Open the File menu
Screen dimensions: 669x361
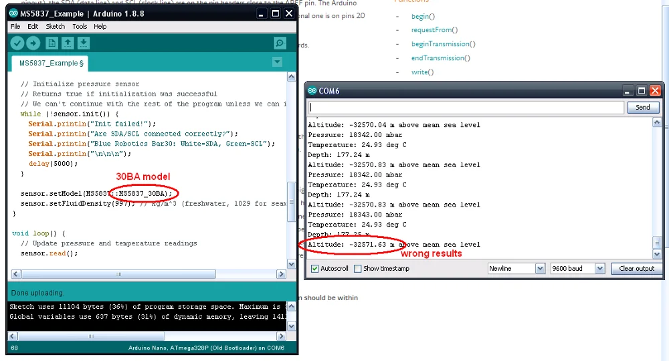pos(15,27)
